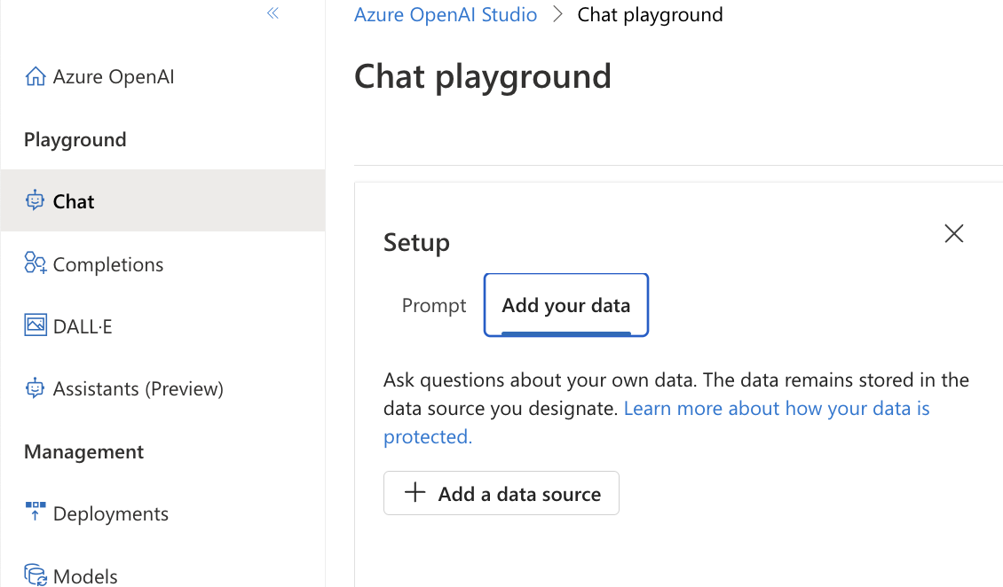
Task: Click the Management section heading
Action: click(x=83, y=451)
